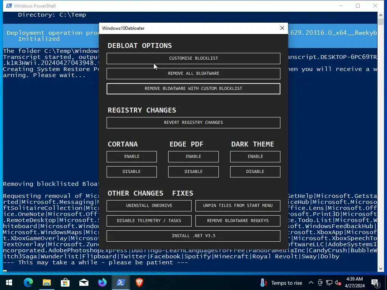Click the Customise Blocklist button

click(x=193, y=59)
